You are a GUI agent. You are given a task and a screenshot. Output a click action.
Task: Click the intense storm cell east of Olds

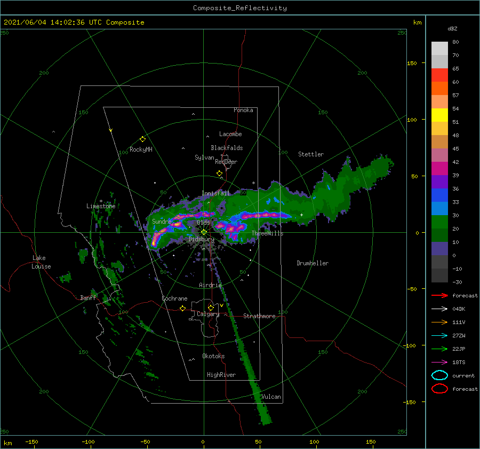pos(231,229)
